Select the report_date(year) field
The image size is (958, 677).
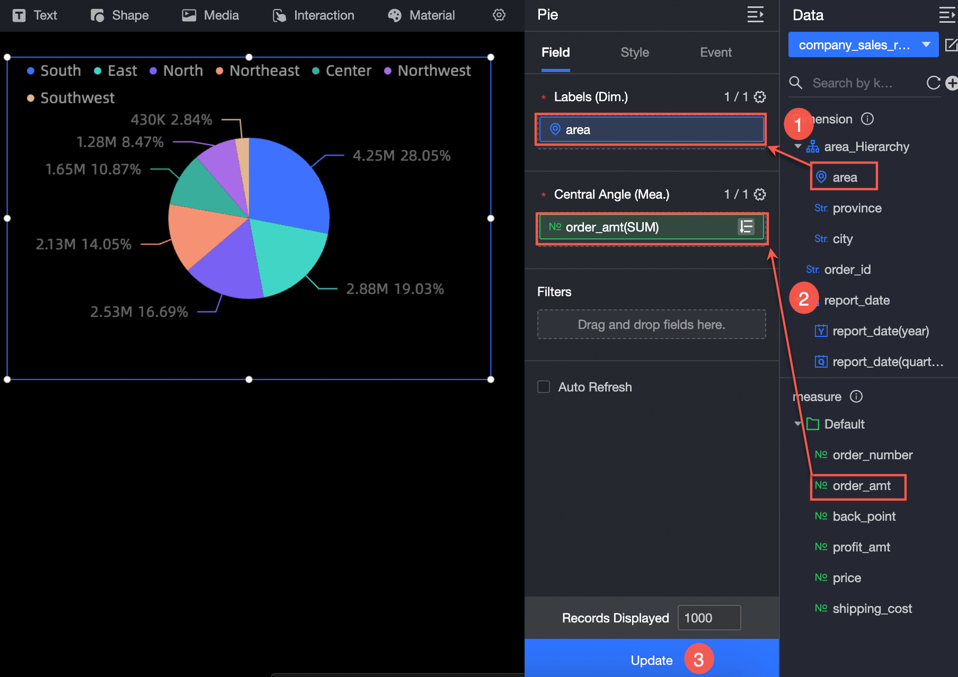[x=872, y=331]
